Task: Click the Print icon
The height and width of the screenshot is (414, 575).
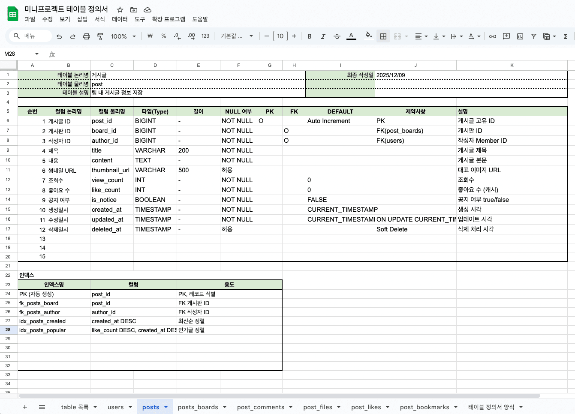Action: pyautogui.click(x=87, y=36)
